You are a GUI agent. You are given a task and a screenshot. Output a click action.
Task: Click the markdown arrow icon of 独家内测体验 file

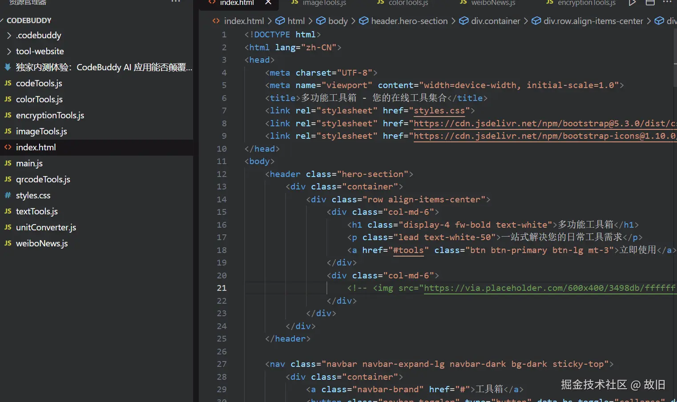(x=8, y=67)
